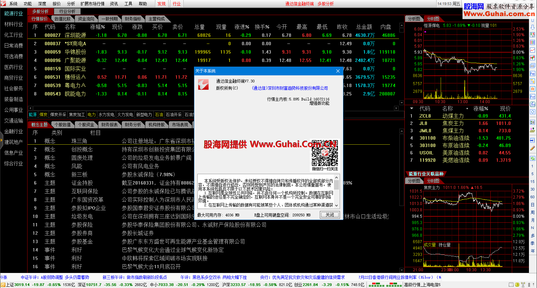The width and height of the screenshot is (537, 288).
Task: Click the red-green market signal indicator
Action: 385,285
